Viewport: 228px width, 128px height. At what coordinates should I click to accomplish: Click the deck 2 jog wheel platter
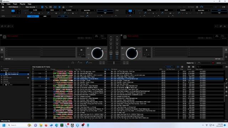tap(131, 53)
